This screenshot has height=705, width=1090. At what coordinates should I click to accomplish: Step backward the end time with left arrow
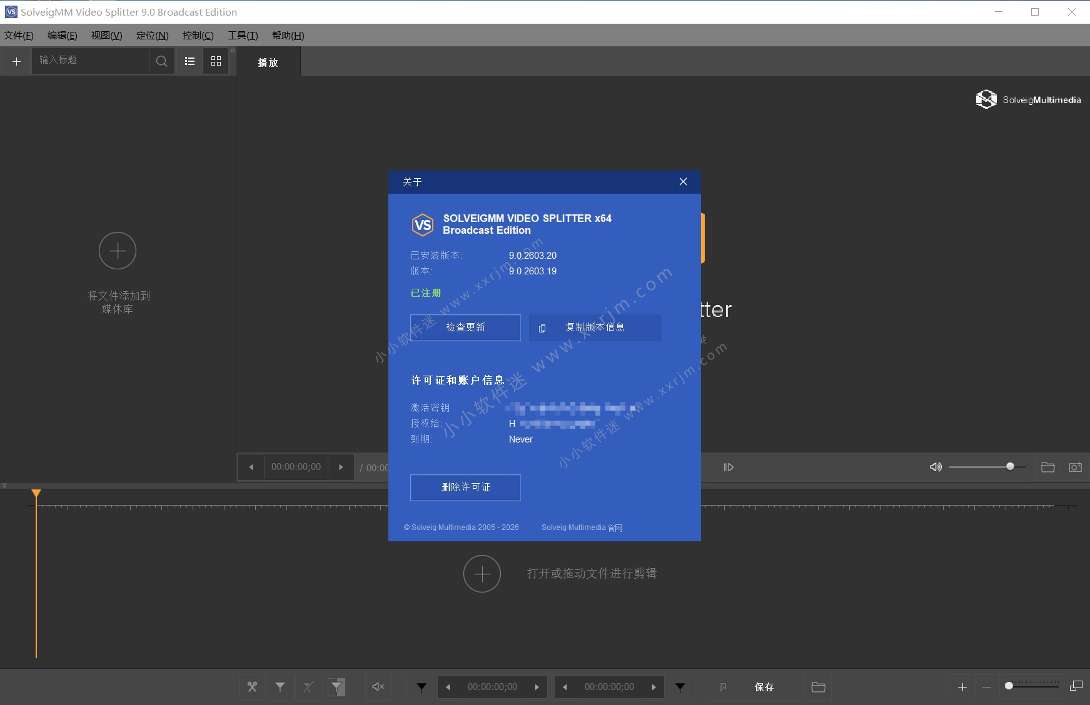click(x=565, y=686)
